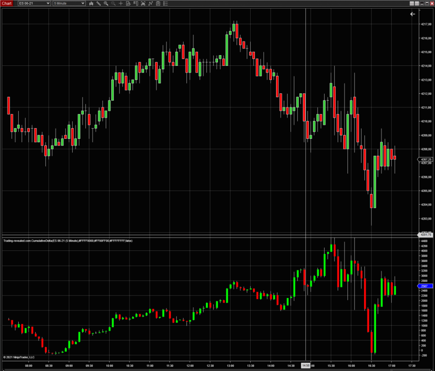Click the zoom in magnifier icon
This screenshot has width=435, height=371.
coord(106,3)
